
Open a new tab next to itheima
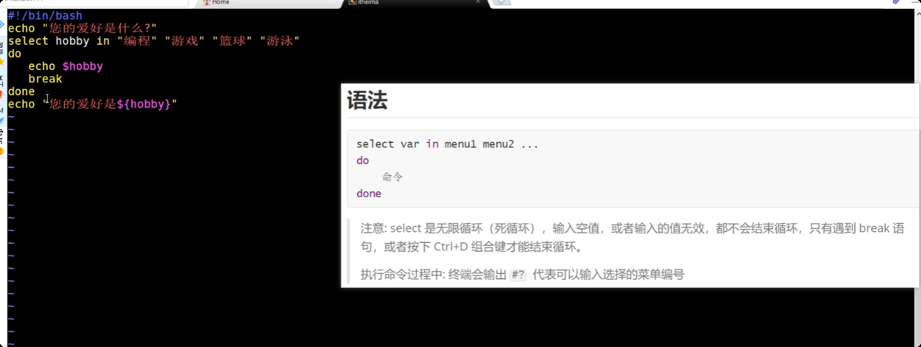(501, 2)
